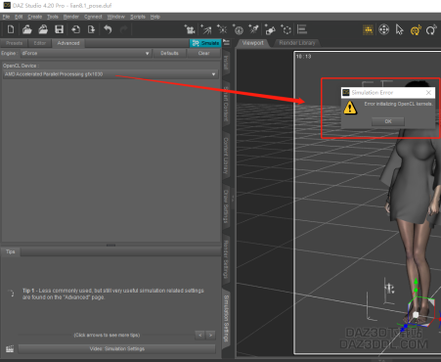Open the Edit menu
This screenshot has width=441, height=362.
point(19,17)
